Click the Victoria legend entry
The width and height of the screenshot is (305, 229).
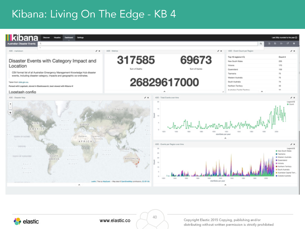(280, 163)
